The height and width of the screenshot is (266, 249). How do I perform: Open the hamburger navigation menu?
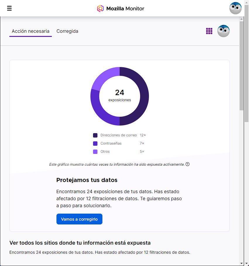pyautogui.click(x=9, y=8)
